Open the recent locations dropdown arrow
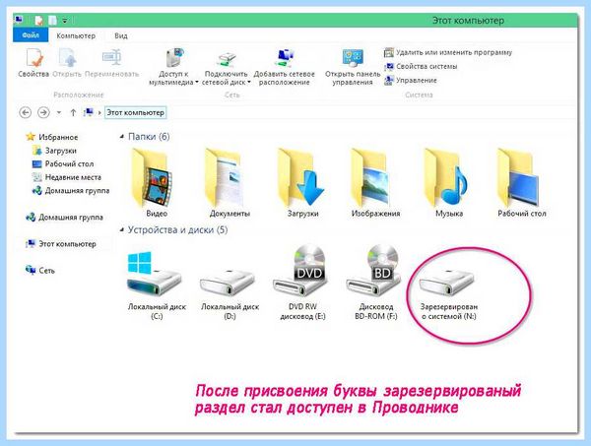The height and width of the screenshot is (446, 591). pos(59,112)
